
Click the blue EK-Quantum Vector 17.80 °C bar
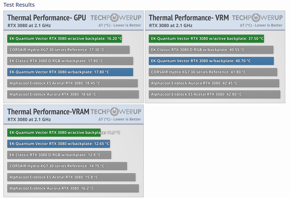(70, 72)
